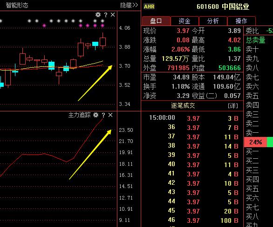This screenshot has width=273, height=227.
Task: Click the AHR badge icon
Action: 149,6
